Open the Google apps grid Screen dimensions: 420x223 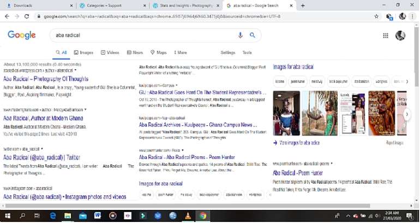[x=386, y=35]
